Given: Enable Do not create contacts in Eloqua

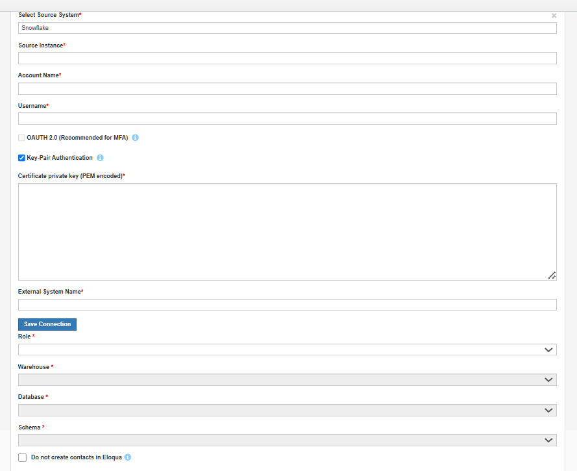Looking at the screenshot, I should (23, 457).
